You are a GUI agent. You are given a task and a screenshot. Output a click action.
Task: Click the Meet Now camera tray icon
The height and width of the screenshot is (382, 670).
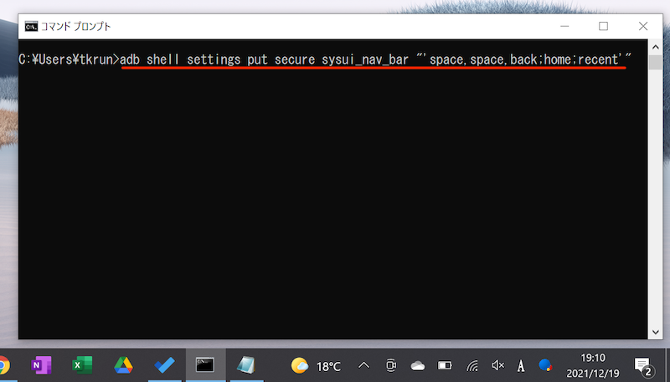tap(390, 365)
